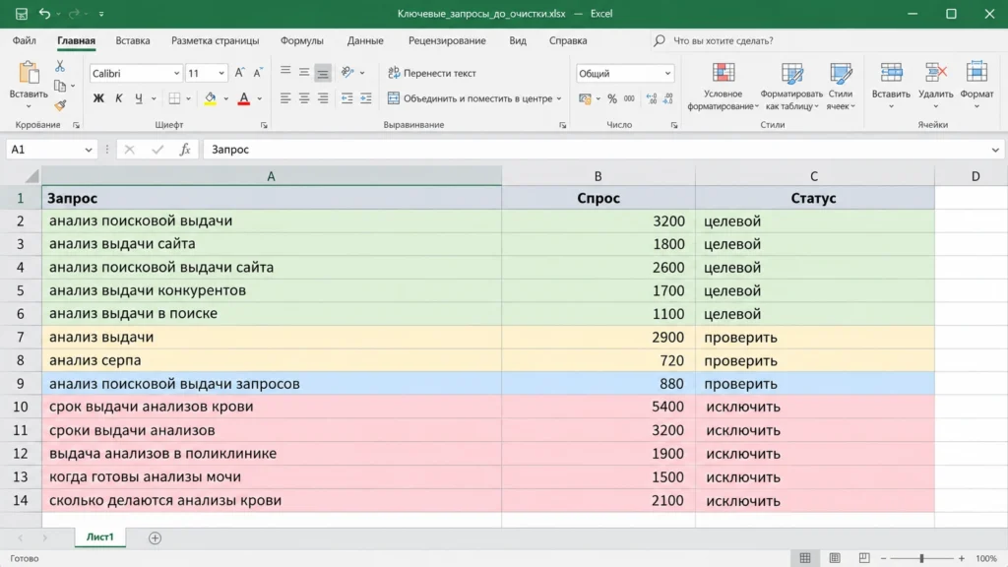Viewport: 1008px width, 567px height.
Task: Increase font size with the larger A icon
Action: click(x=239, y=73)
